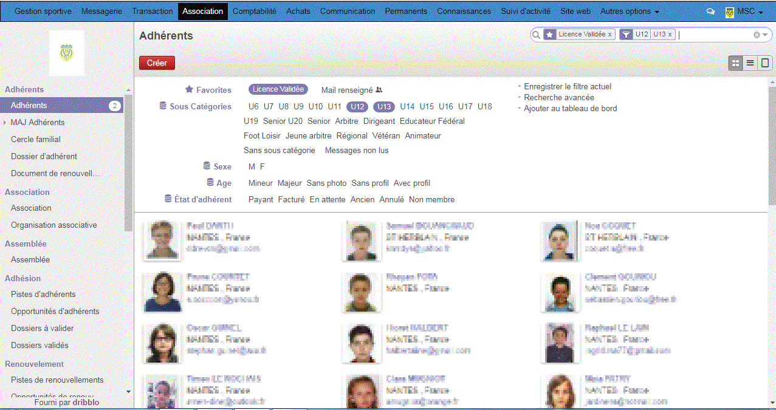Toggle off the U12 category filter
The width and height of the screenshot is (776, 410).
click(x=358, y=107)
